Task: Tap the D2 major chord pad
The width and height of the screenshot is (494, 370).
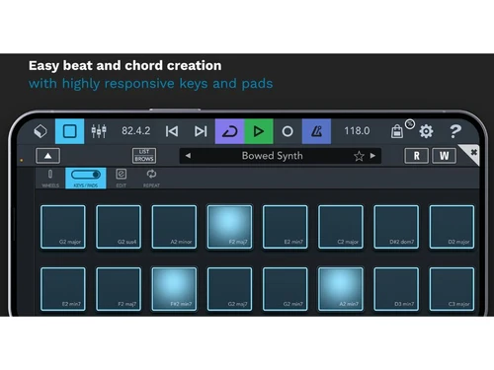Action: [452, 227]
